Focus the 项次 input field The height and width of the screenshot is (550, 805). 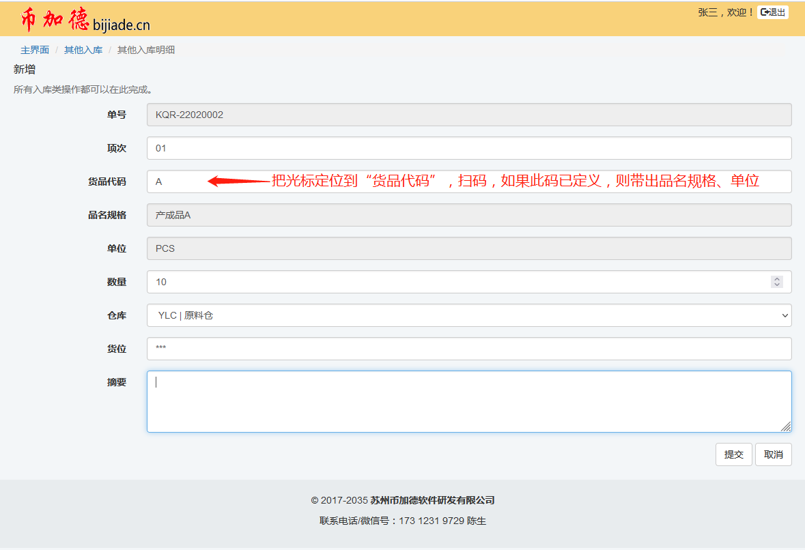pos(468,148)
